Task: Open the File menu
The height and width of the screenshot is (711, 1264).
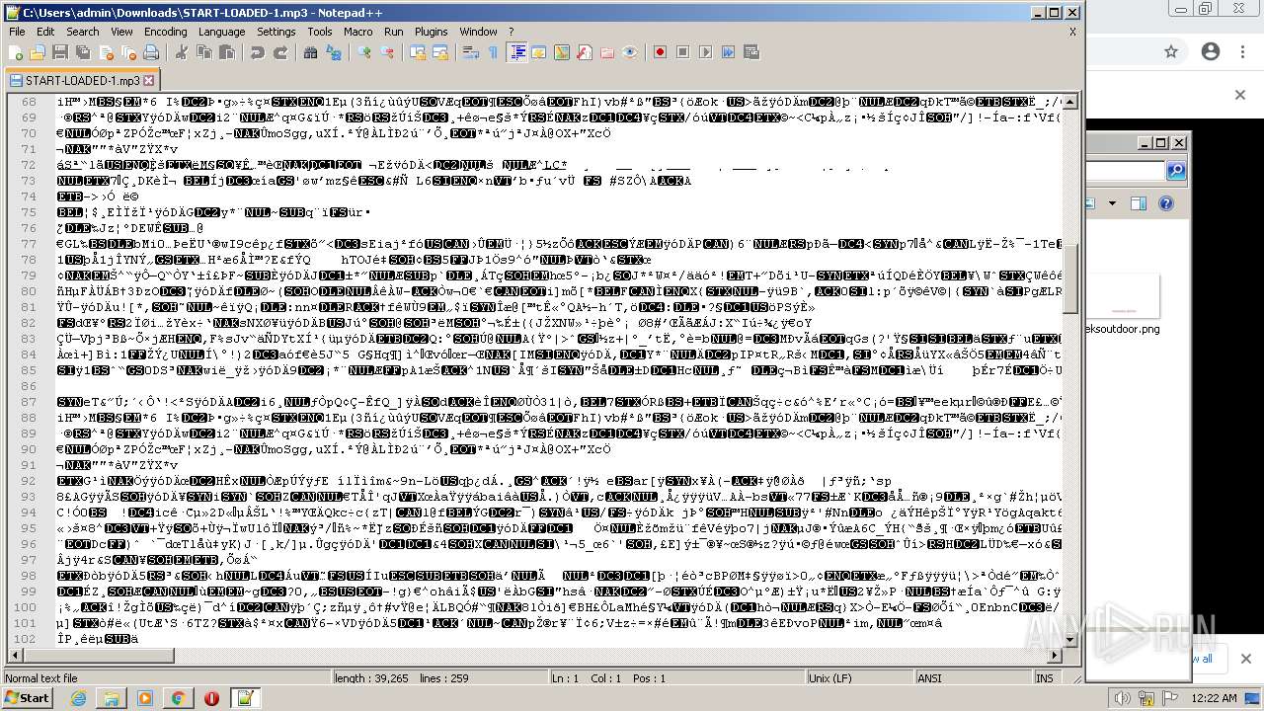Action: [17, 32]
